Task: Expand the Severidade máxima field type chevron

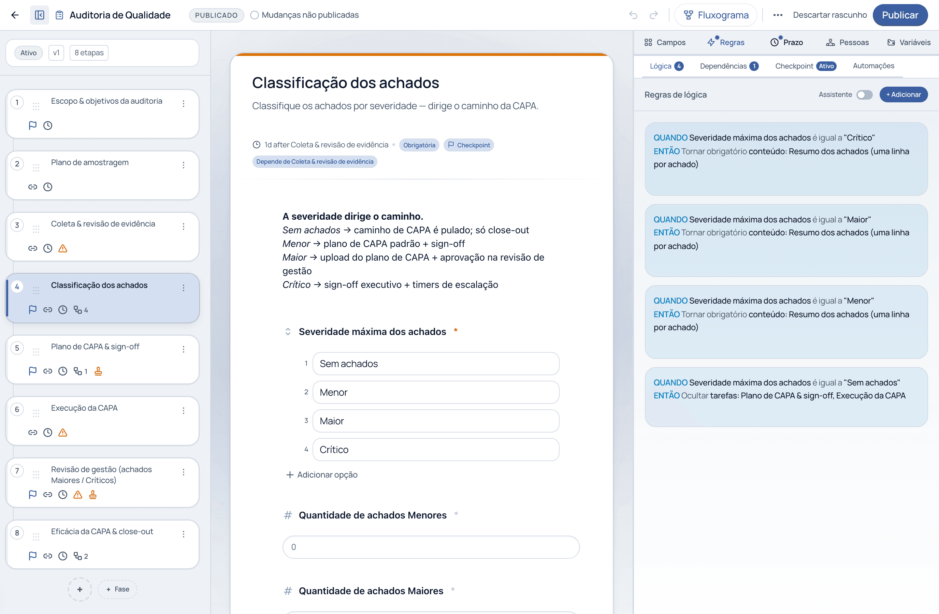Action: [x=288, y=332]
